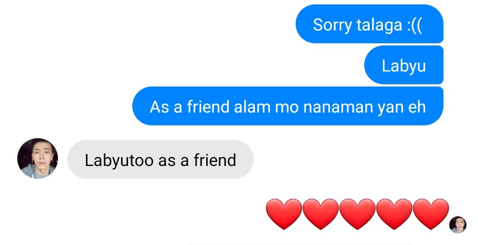Click the word "friend" in blue bubble
The image size is (478, 245).
tap(208, 107)
